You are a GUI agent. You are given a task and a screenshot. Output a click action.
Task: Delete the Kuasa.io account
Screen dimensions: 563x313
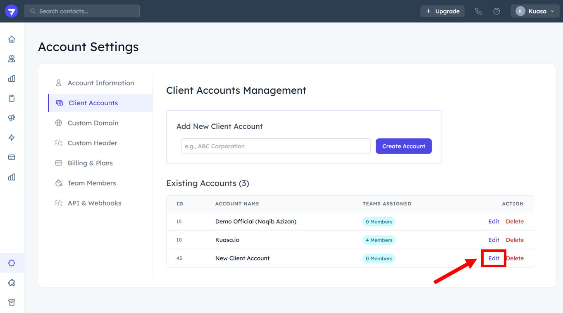tap(515, 240)
